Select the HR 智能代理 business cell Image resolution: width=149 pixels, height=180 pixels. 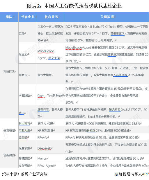[x=51, y=129]
